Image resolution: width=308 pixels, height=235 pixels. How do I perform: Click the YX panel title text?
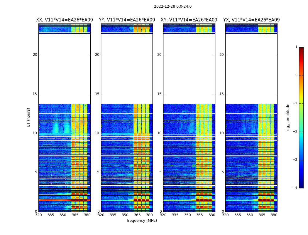pyautogui.click(x=251, y=20)
